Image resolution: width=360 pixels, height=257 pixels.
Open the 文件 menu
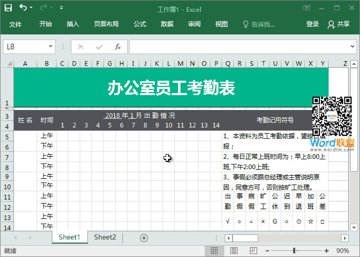tap(15, 24)
